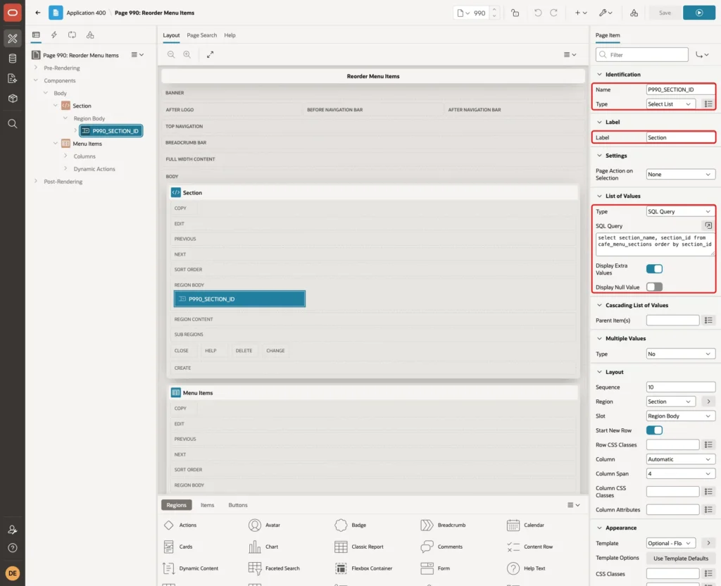The width and height of the screenshot is (721, 586).
Task: Open the layout menu dropdown
Action: coord(570,54)
